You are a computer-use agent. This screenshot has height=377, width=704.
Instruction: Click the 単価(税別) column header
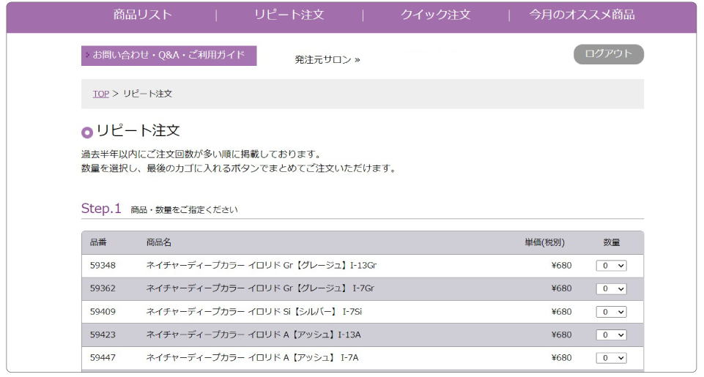click(544, 242)
